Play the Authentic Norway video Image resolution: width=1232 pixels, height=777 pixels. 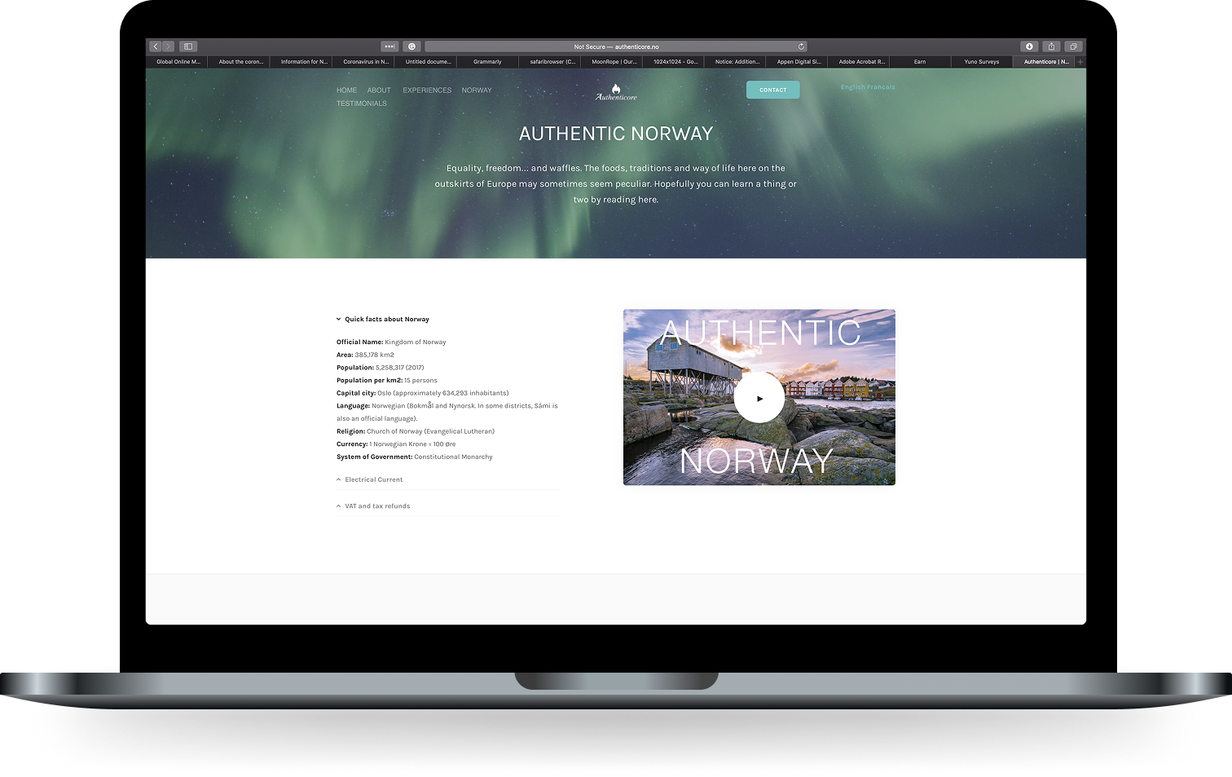point(759,397)
